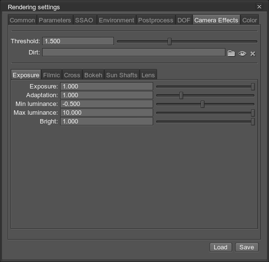
Task: Go to the Postprocess tab
Action: [156, 20]
